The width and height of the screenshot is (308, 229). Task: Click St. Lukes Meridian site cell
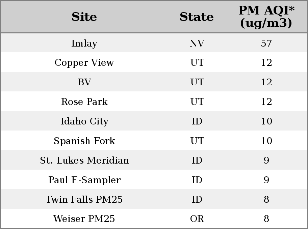[84, 160]
